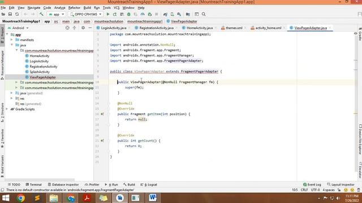Click the Make Project hammer icon
Viewport: 362px width, 203px height.
[41, 14]
